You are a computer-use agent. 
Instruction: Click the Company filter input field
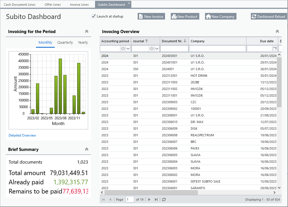click(217, 49)
